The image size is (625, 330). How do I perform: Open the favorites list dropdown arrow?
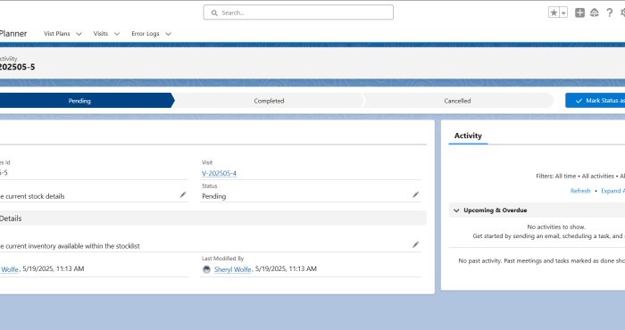click(x=563, y=12)
